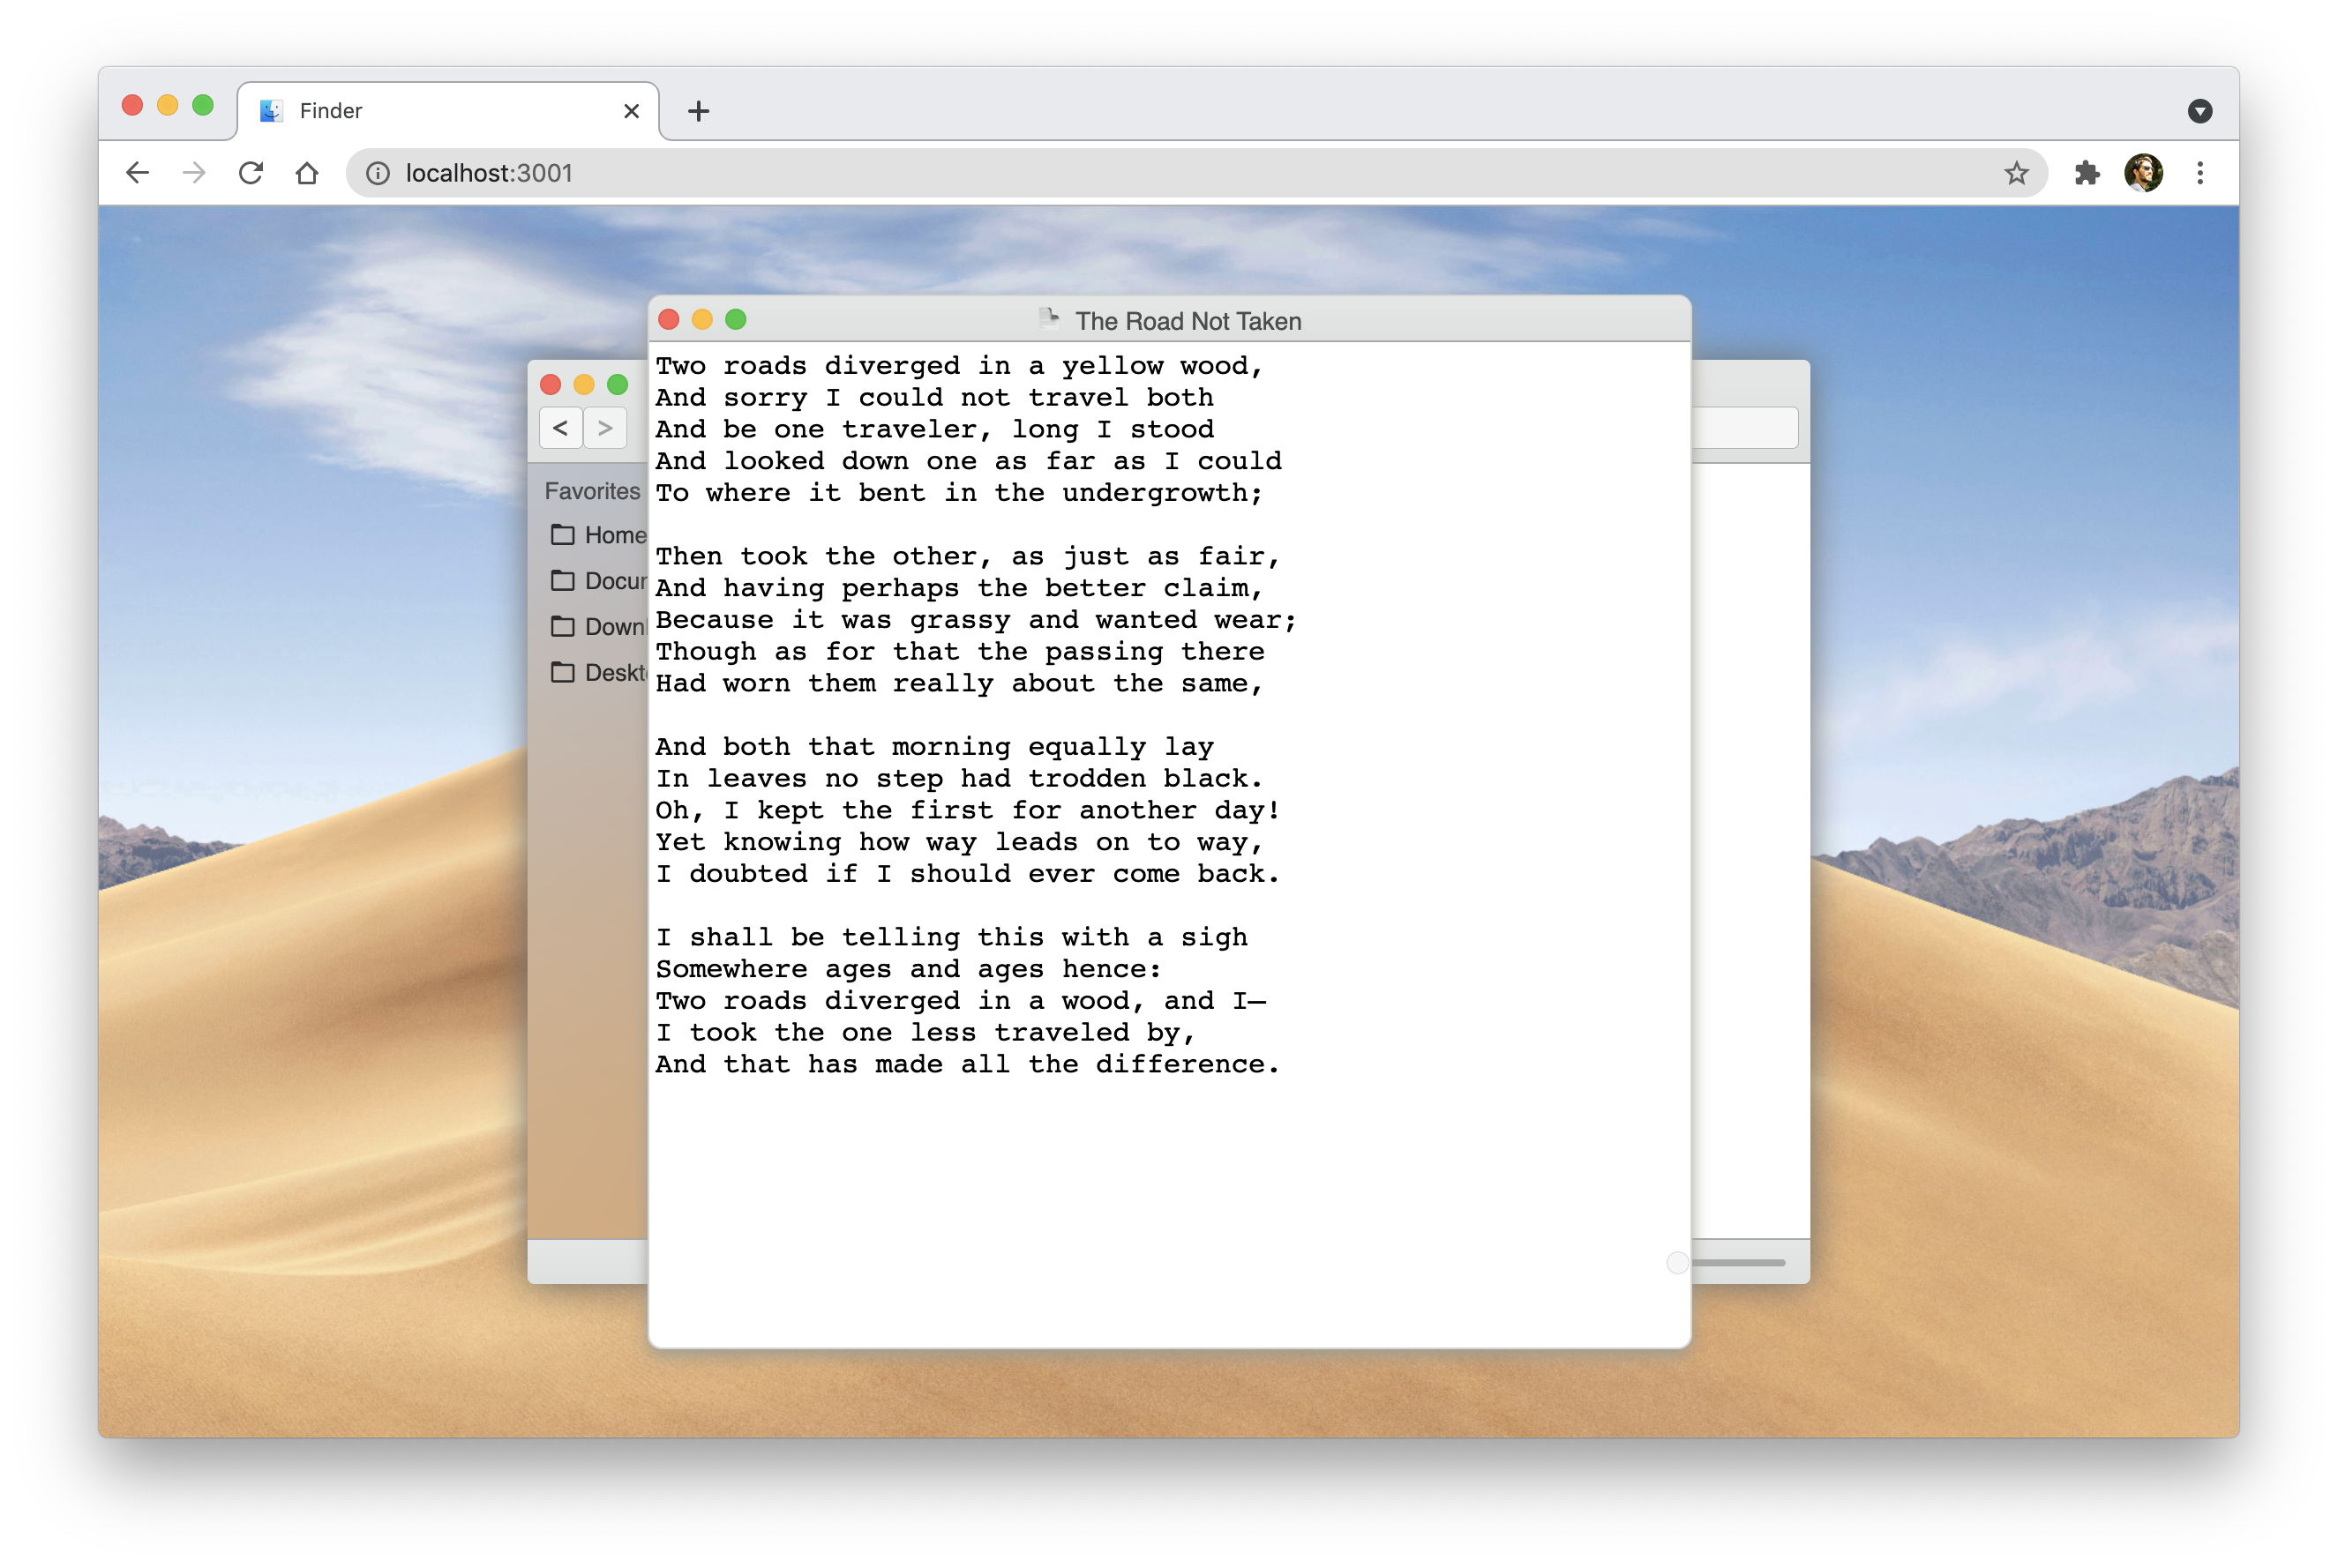Open the Chrome profile avatar
The width and height of the screenshot is (2338, 1568).
tap(2143, 173)
